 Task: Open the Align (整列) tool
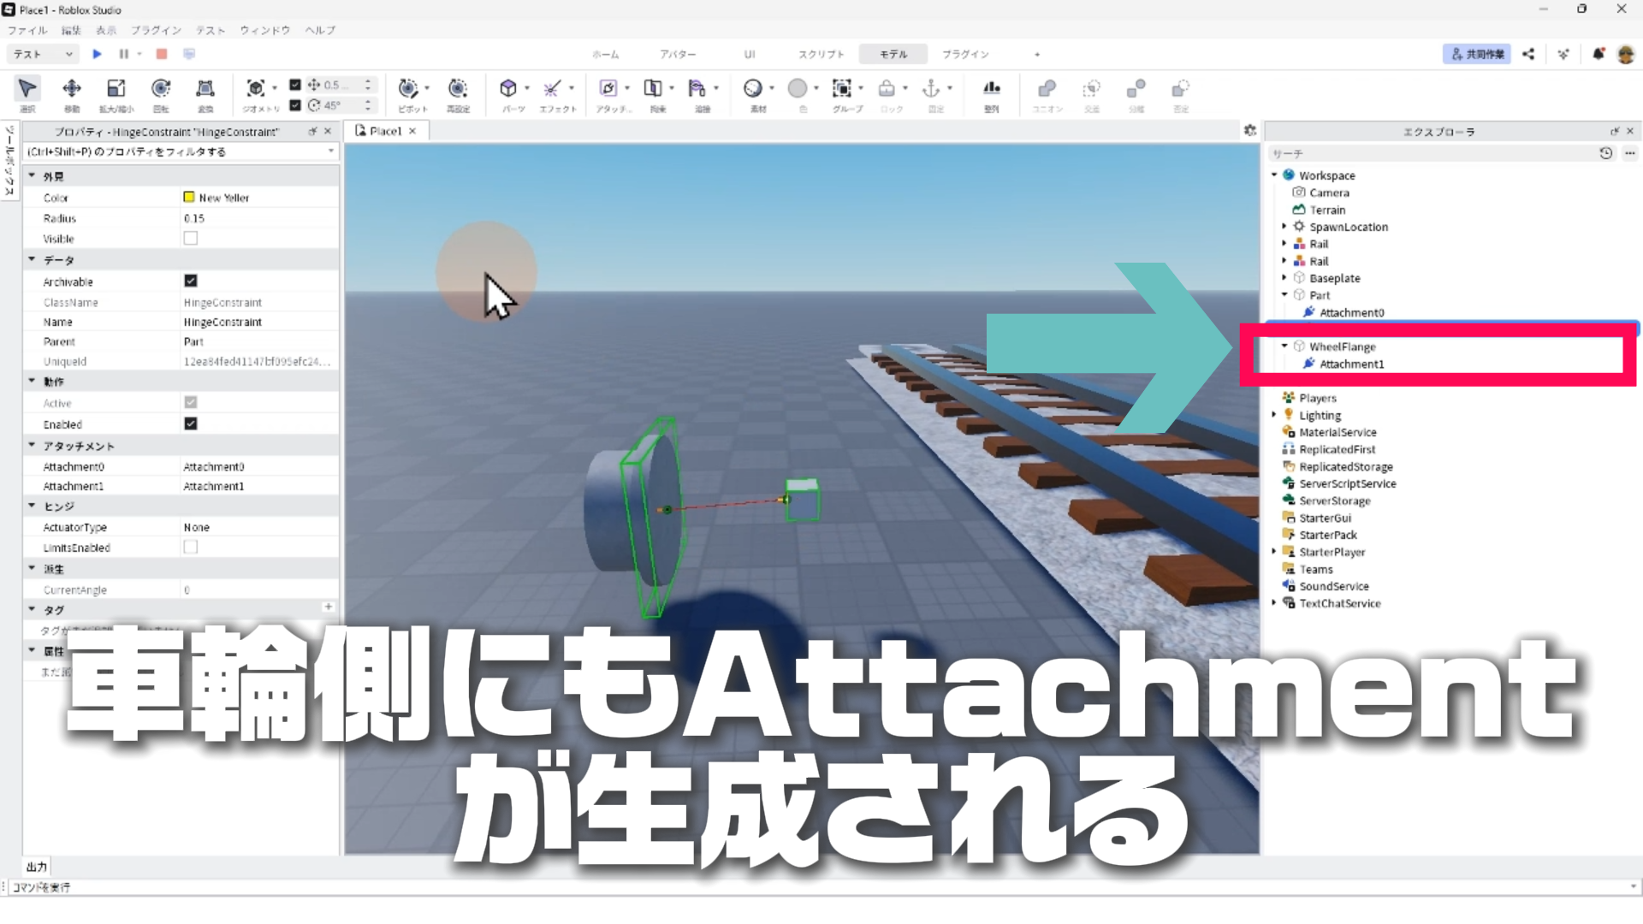click(x=991, y=89)
